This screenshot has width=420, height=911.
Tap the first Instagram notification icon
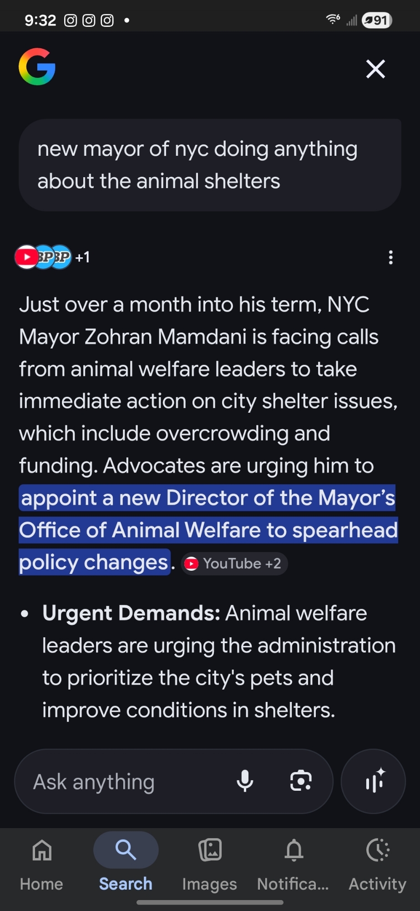pyautogui.click(x=71, y=20)
